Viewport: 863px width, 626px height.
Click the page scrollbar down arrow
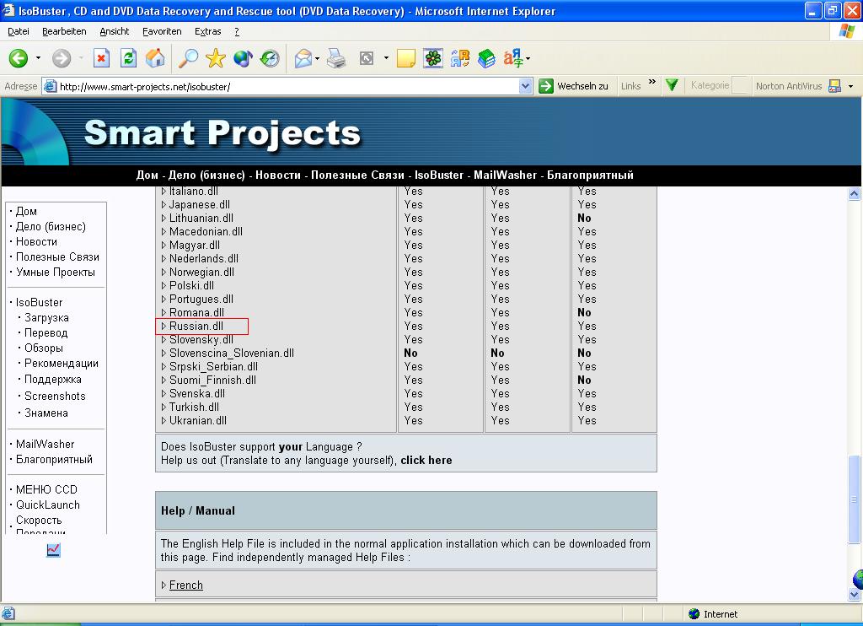[855, 595]
